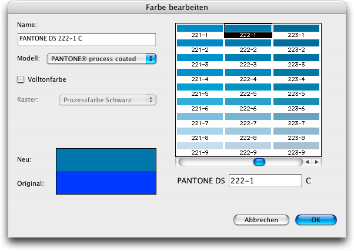Select swatch 221-2
The height and width of the screenshot is (251, 354).
pyautogui.click(x=200, y=46)
